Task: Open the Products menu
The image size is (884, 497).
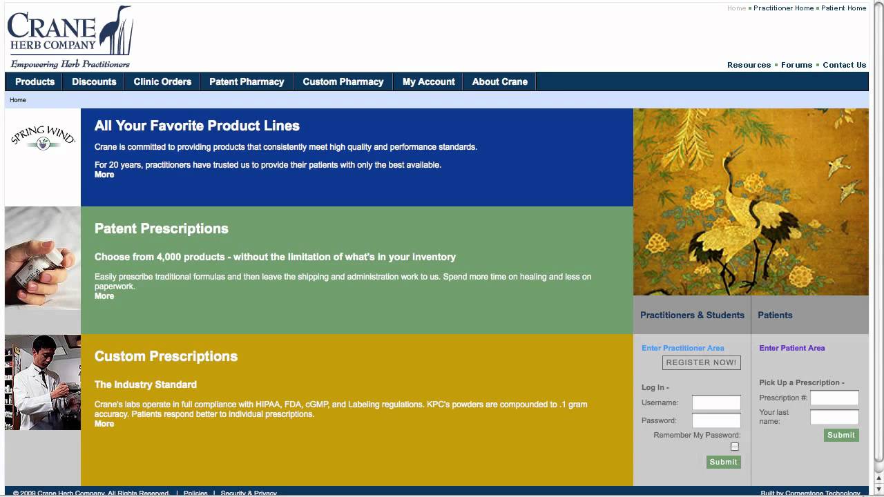Action: coord(35,81)
